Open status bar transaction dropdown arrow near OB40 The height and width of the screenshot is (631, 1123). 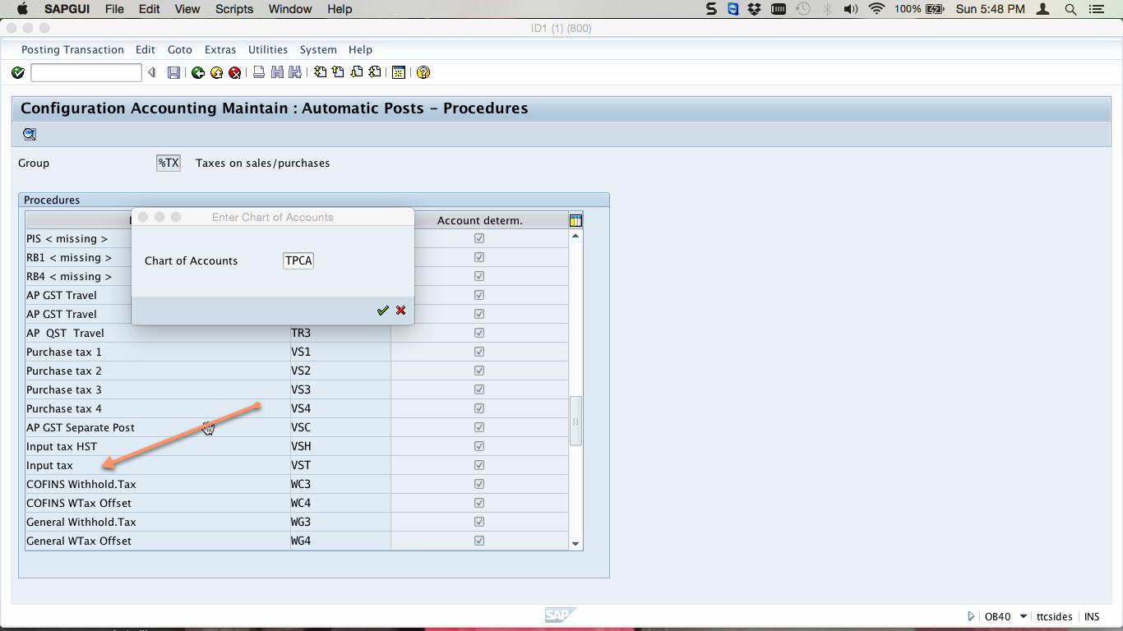(1024, 616)
